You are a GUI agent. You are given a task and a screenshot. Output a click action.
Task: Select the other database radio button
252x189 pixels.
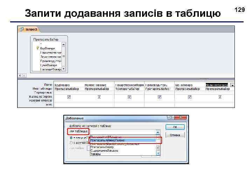coord(71,142)
